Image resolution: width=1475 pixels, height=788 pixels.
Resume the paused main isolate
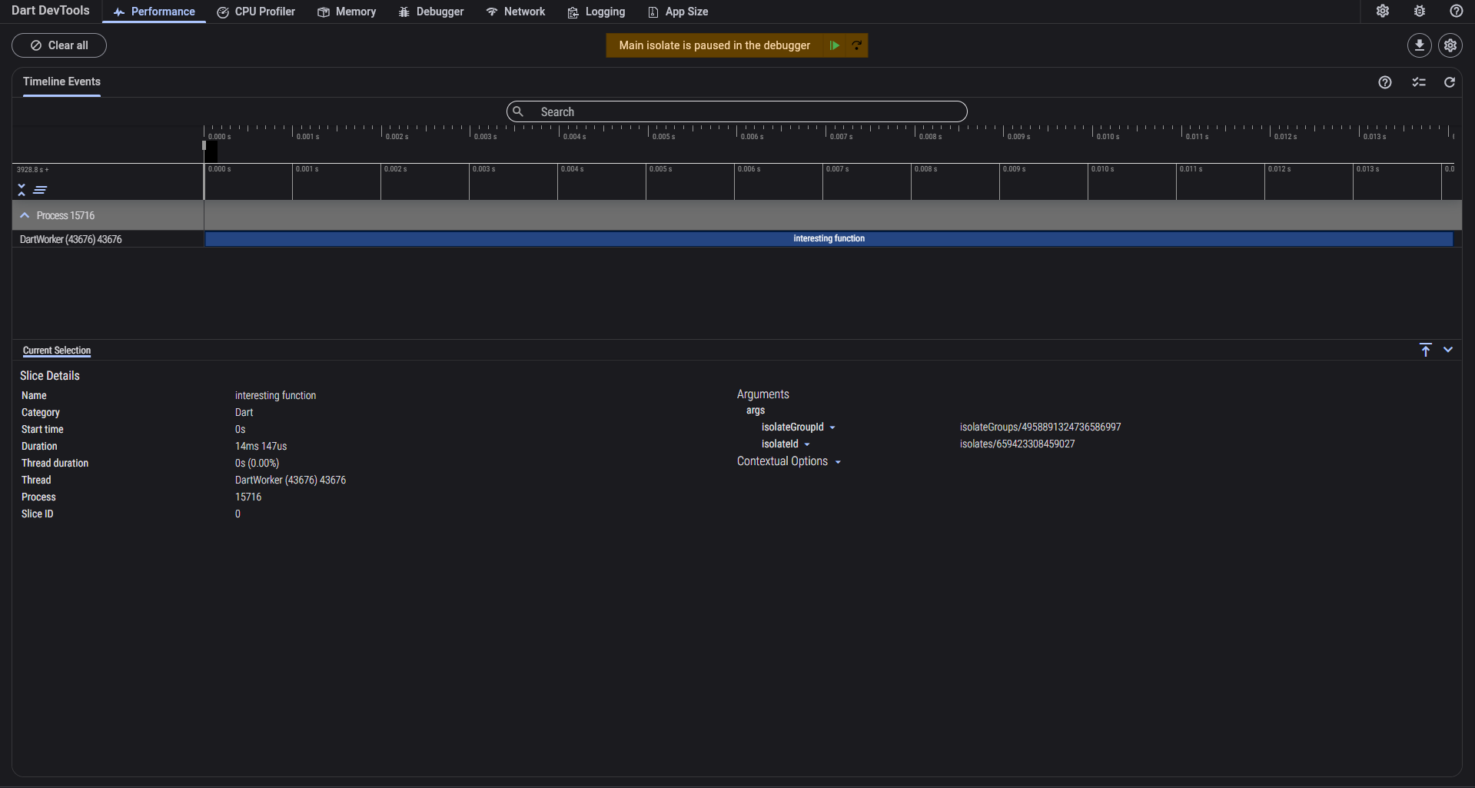[834, 45]
